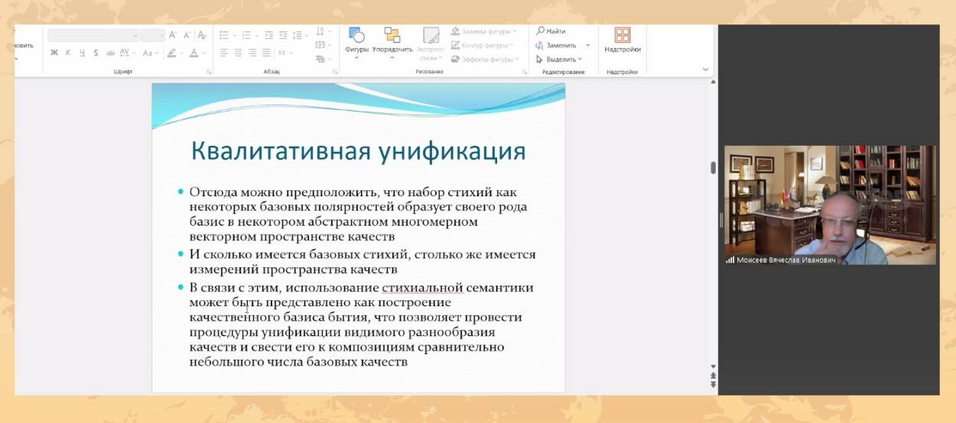The height and width of the screenshot is (423, 956).
Task: Click the increase indent icon
Action: (283, 35)
